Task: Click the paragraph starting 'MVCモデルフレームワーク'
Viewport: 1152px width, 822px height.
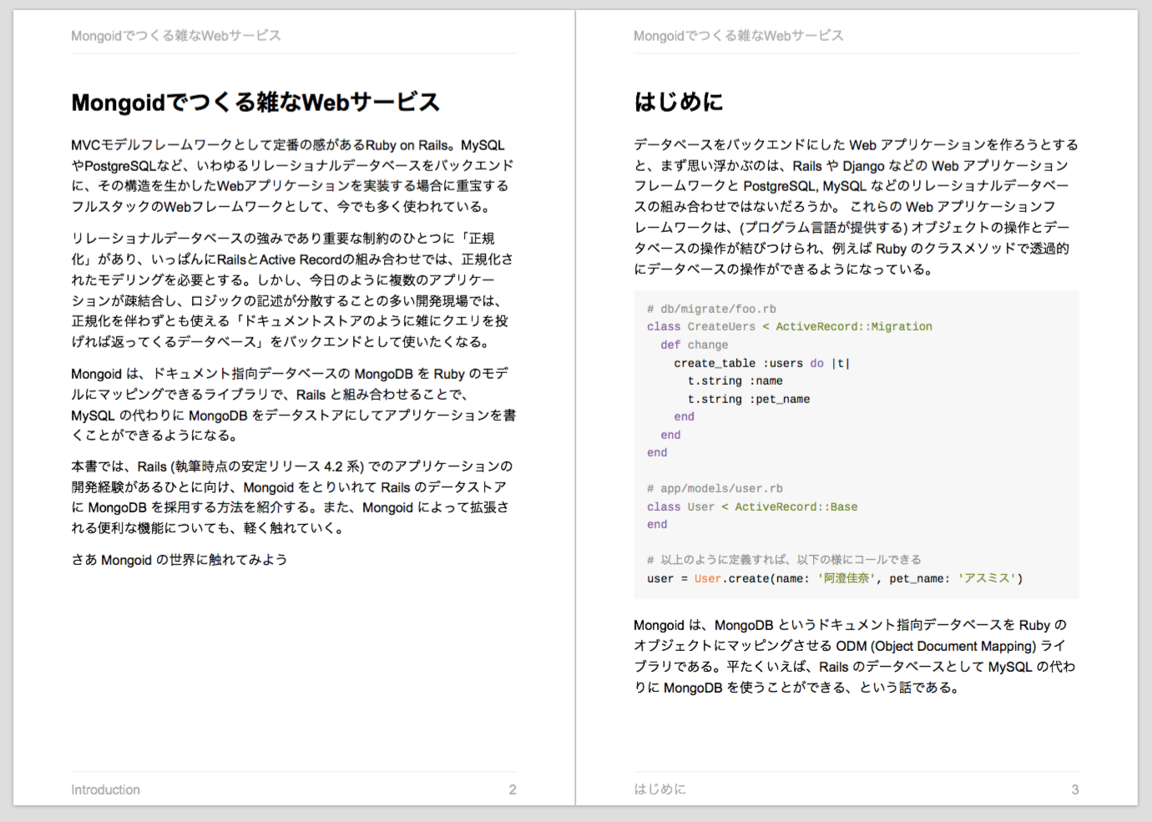Action: pos(292,175)
